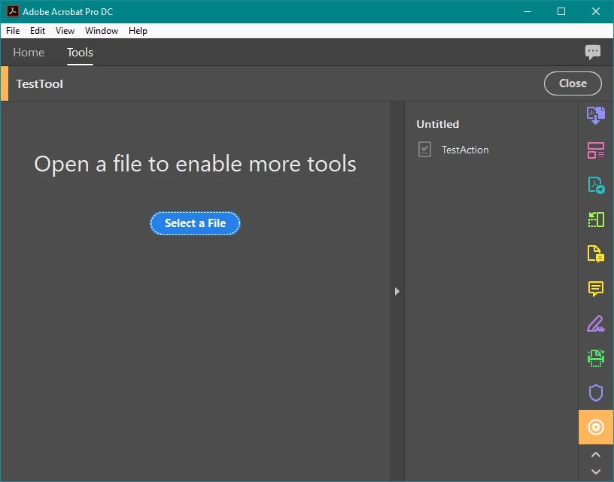Open the View menu
614x482 pixels.
[x=65, y=31]
